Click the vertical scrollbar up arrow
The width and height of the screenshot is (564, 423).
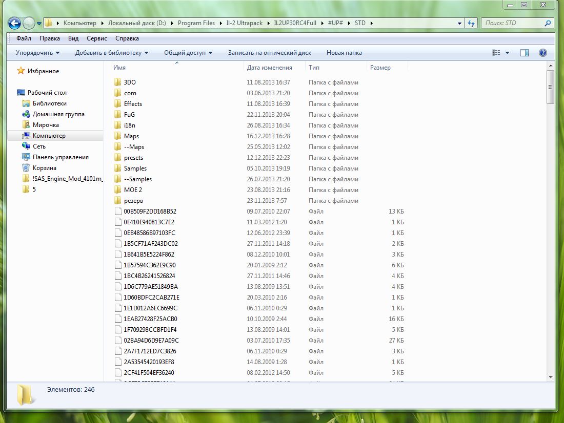[550, 66]
